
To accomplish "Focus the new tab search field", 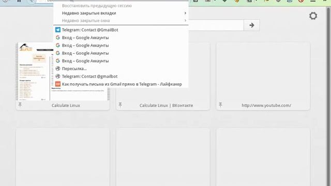I will click(216, 25).
